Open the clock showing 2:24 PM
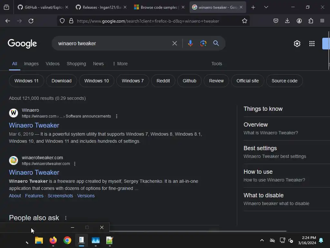This screenshot has height=248, width=330. 307,240
